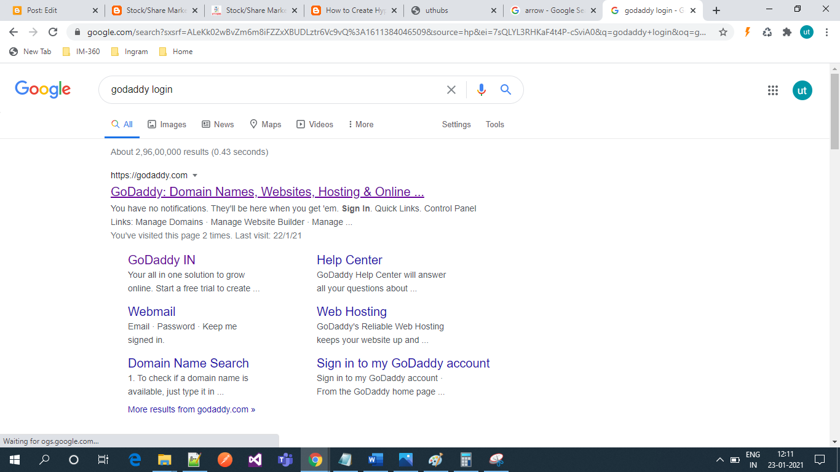Image resolution: width=840 pixels, height=472 pixels.
Task: Open the Google apps grid
Action: [x=773, y=90]
